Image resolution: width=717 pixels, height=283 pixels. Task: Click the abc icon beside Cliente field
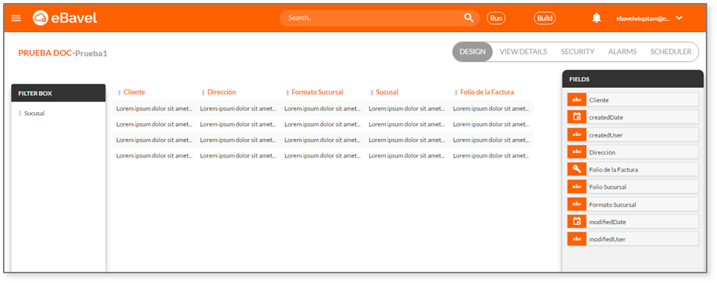click(x=576, y=99)
